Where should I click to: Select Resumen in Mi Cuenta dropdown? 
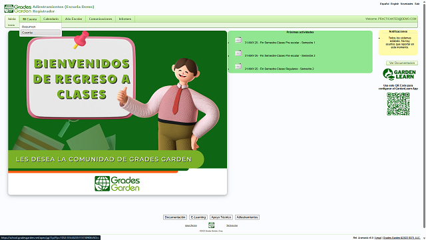coord(41,27)
